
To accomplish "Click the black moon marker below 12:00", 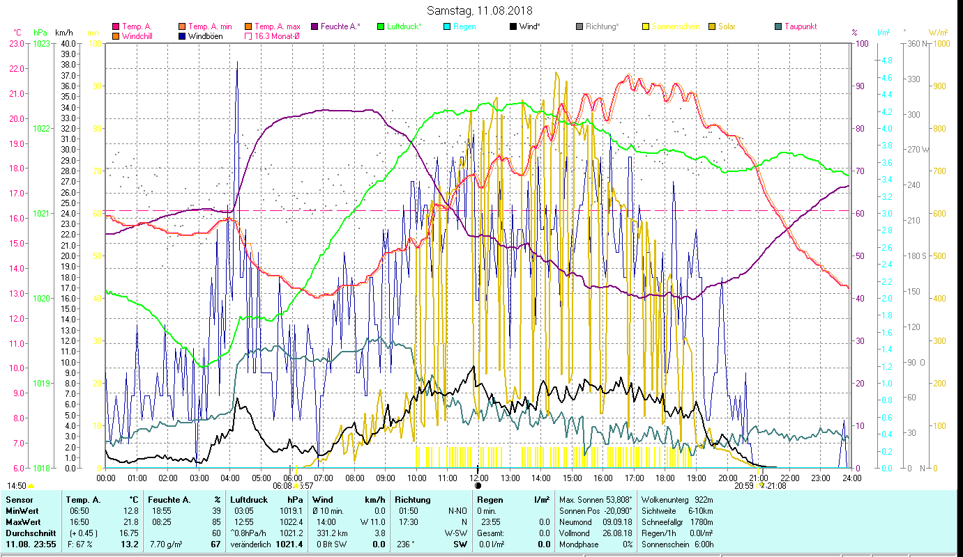I will pyautogui.click(x=478, y=486).
